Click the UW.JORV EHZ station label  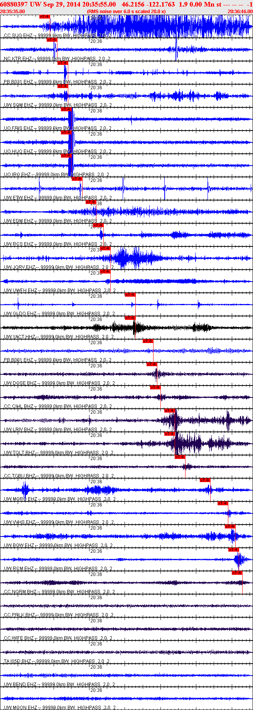tap(20, 267)
